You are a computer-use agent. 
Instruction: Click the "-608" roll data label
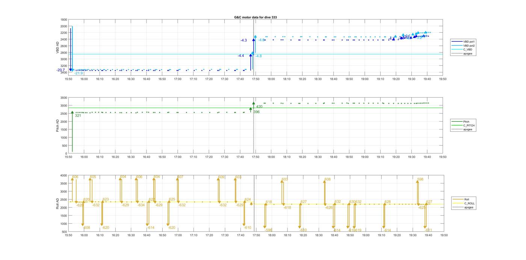(x=86, y=228)
